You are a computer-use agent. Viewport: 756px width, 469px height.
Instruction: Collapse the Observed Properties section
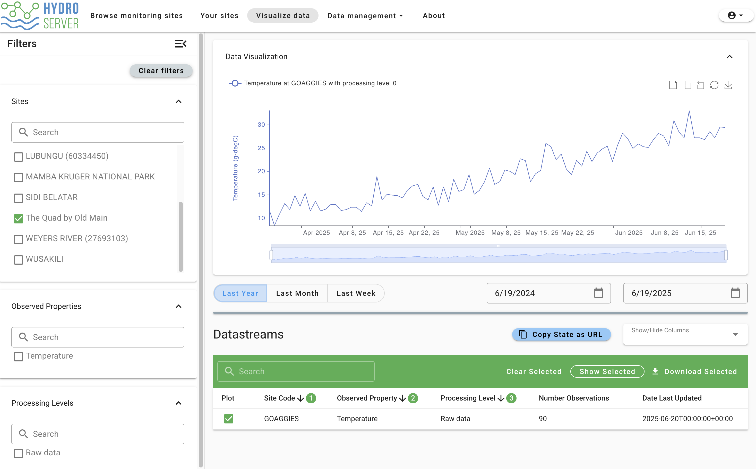[178, 306]
